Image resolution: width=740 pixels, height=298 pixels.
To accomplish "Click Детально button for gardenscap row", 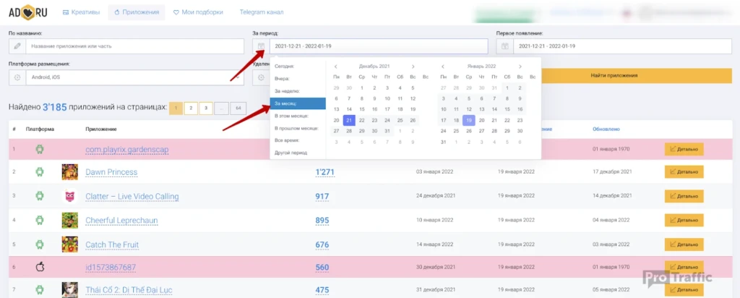I will 684,149.
